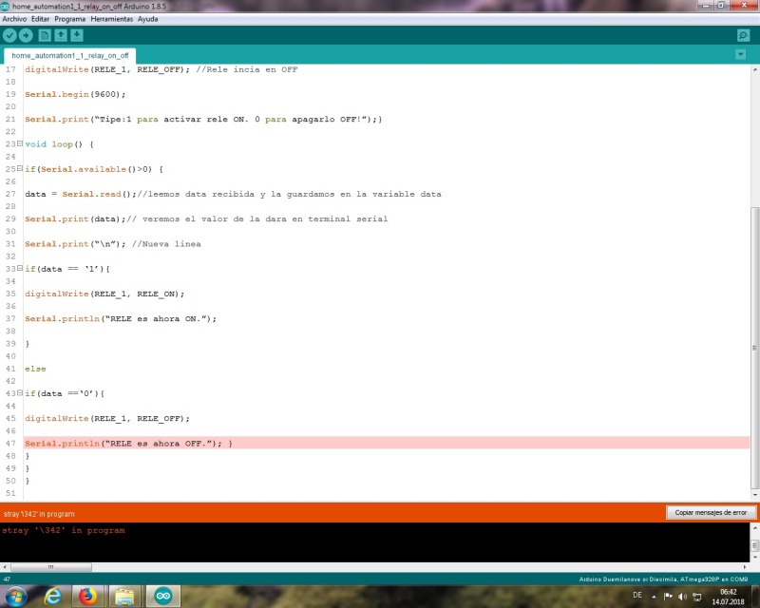The height and width of the screenshot is (608, 760).
Task: Open the Serial Monitor magnifier icon
Action: 743,35
